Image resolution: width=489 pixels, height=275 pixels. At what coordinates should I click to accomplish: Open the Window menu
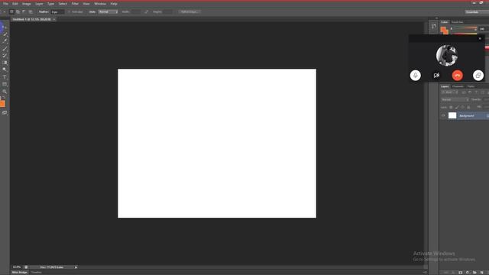pyautogui.click(x=100, y=4)
